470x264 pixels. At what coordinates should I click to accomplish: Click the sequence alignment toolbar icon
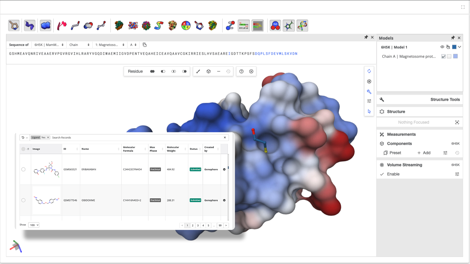click(244, 26)
